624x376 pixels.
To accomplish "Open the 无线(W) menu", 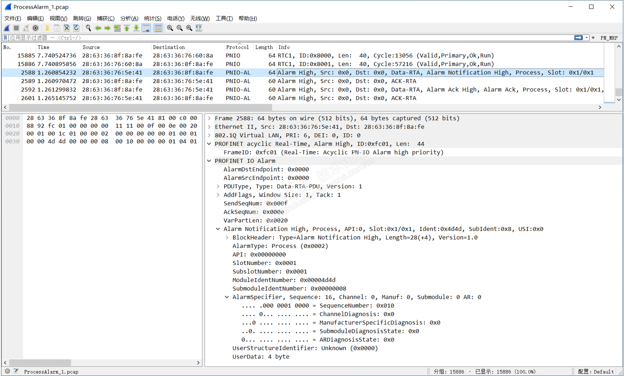I will click(200, 18).
